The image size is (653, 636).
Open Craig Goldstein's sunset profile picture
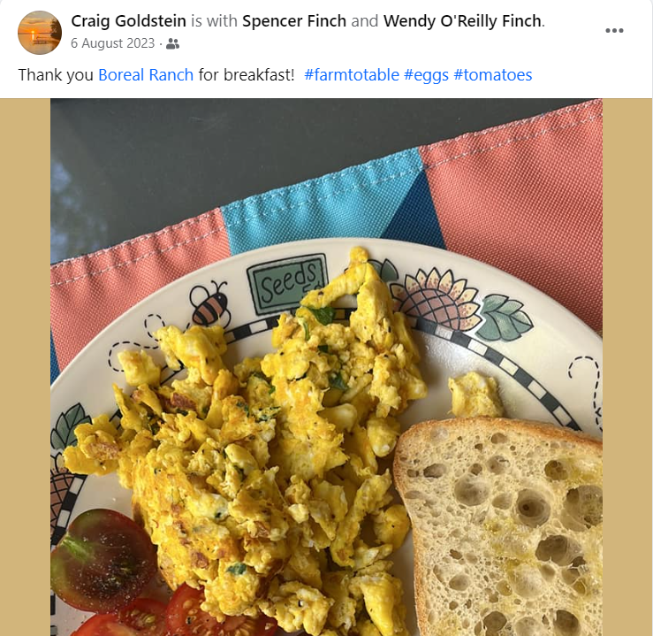click(x=40, y=33)
